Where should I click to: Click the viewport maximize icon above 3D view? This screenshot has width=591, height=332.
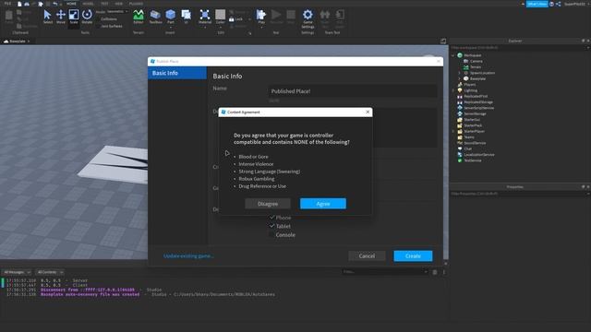tap(443, 41)
